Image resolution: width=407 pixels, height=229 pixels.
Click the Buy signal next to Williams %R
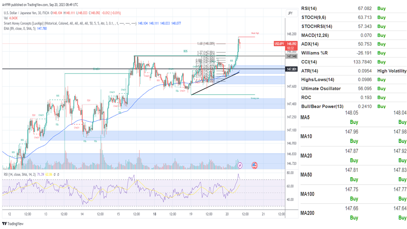tap(381, 54)
